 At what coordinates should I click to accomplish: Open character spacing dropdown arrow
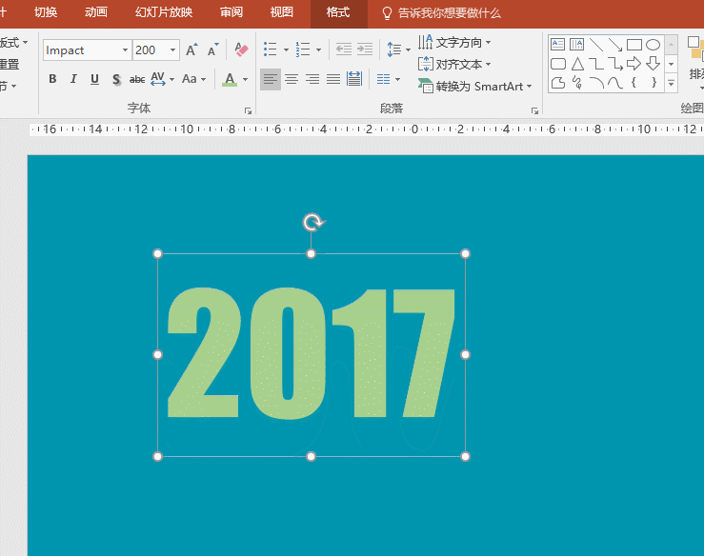coord(172,80)
